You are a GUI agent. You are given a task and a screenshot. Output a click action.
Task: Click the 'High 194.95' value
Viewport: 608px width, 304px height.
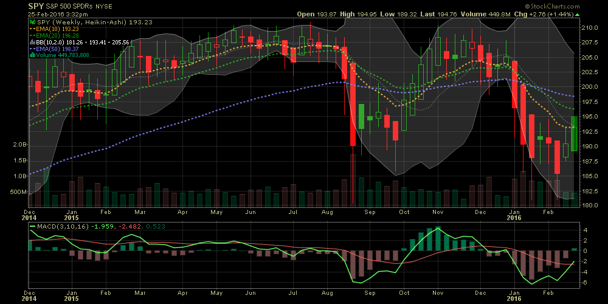[x=359, y=15]
